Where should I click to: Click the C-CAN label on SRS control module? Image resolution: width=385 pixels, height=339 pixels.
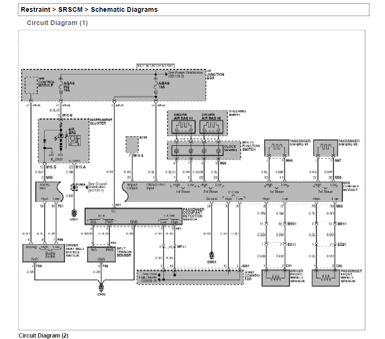pyautogui.click(x=233, y=192)
